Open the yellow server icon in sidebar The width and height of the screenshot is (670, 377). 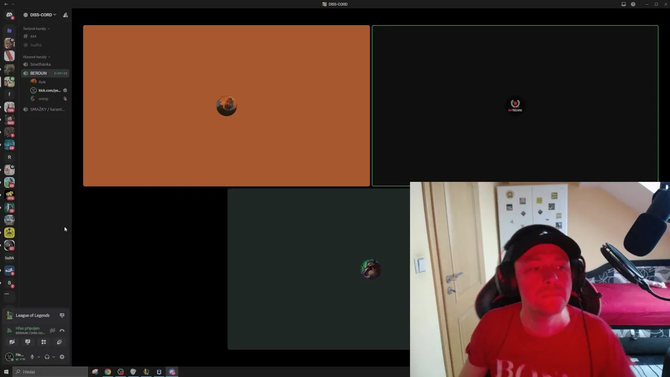coord(9,232)
